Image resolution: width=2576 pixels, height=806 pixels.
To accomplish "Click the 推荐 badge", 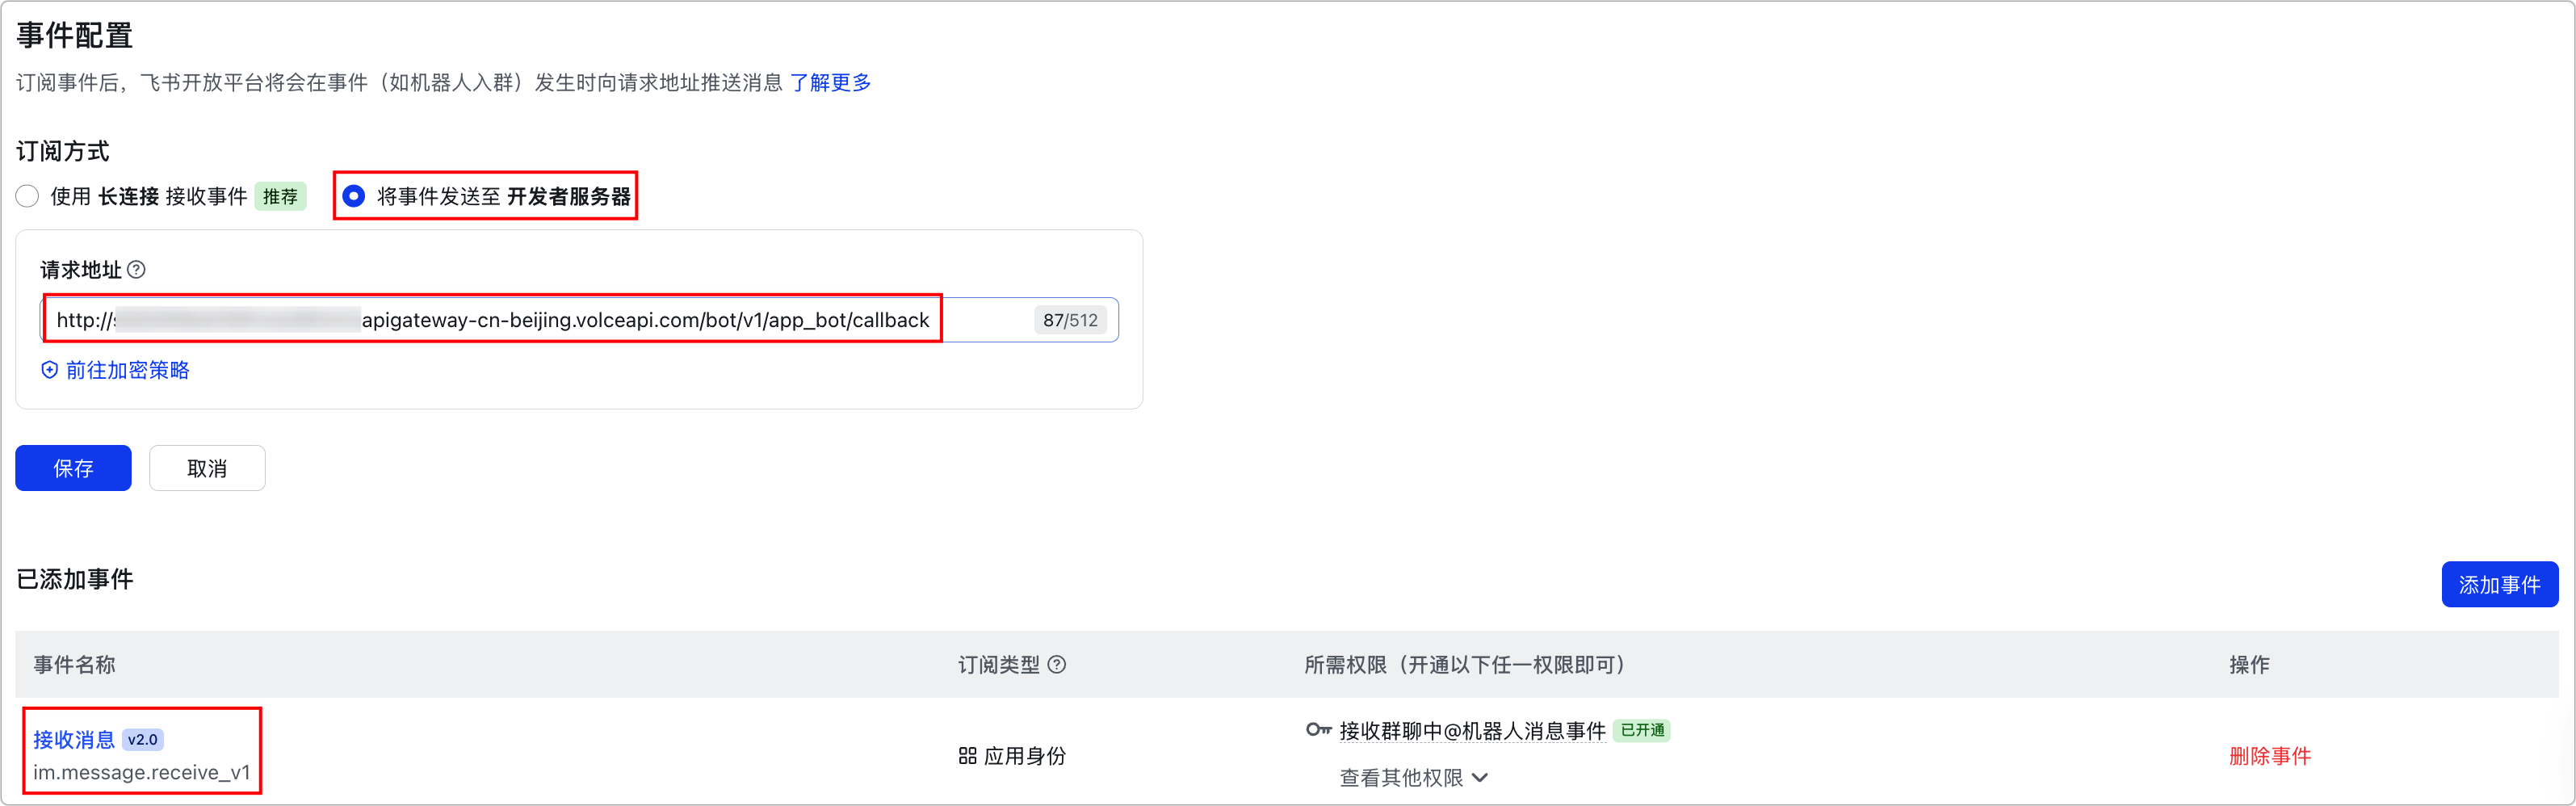I will click(280, 197).
